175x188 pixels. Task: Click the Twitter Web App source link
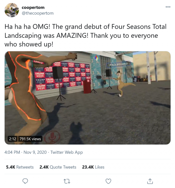click(66, 152)
